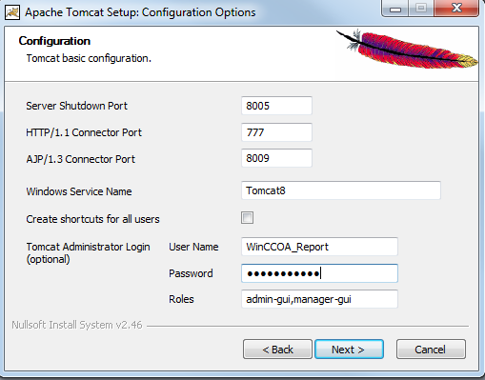Close the Tomcat Setup window
Screen dimensions: 485x380
pos(456,9)
